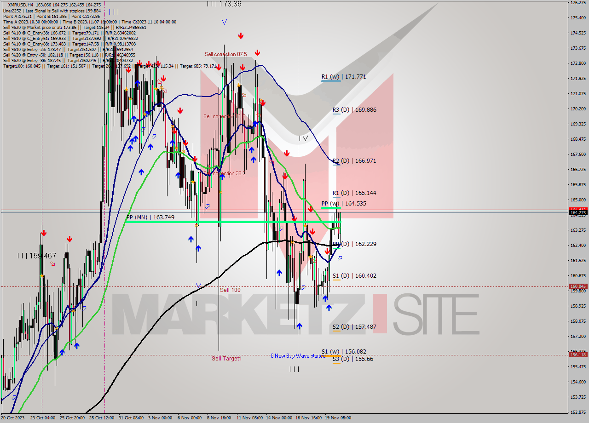Select the 'Sell Target1' label
The height and width of the screenshot is (423, 589).
coord(226,358)
